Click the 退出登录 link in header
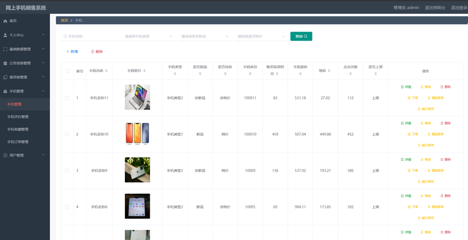This screenshot has width=468, height=240. [459, 8]
